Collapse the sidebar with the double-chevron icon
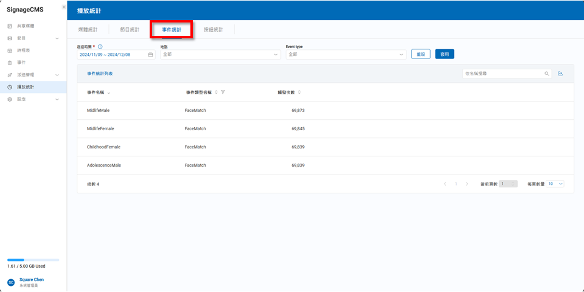 pos(64,7)
